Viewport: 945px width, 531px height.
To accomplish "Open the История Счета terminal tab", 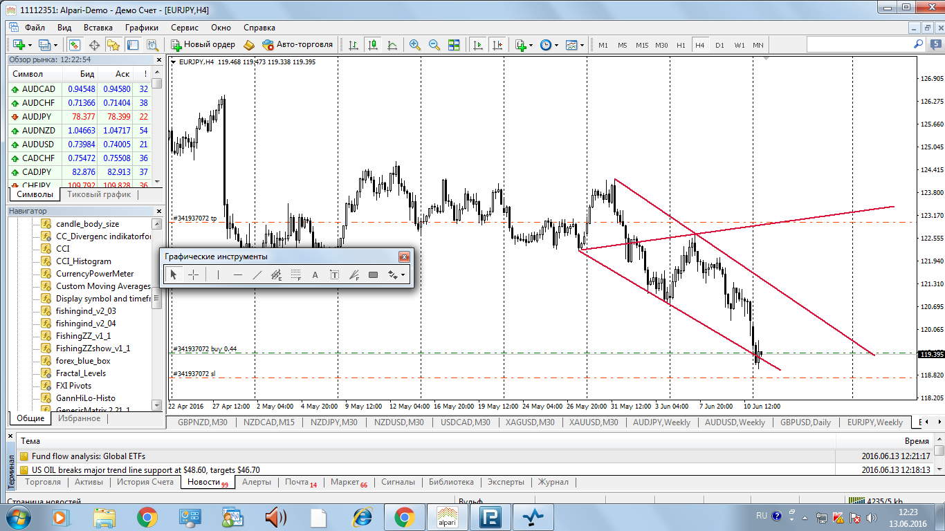I will click(145, 482).
